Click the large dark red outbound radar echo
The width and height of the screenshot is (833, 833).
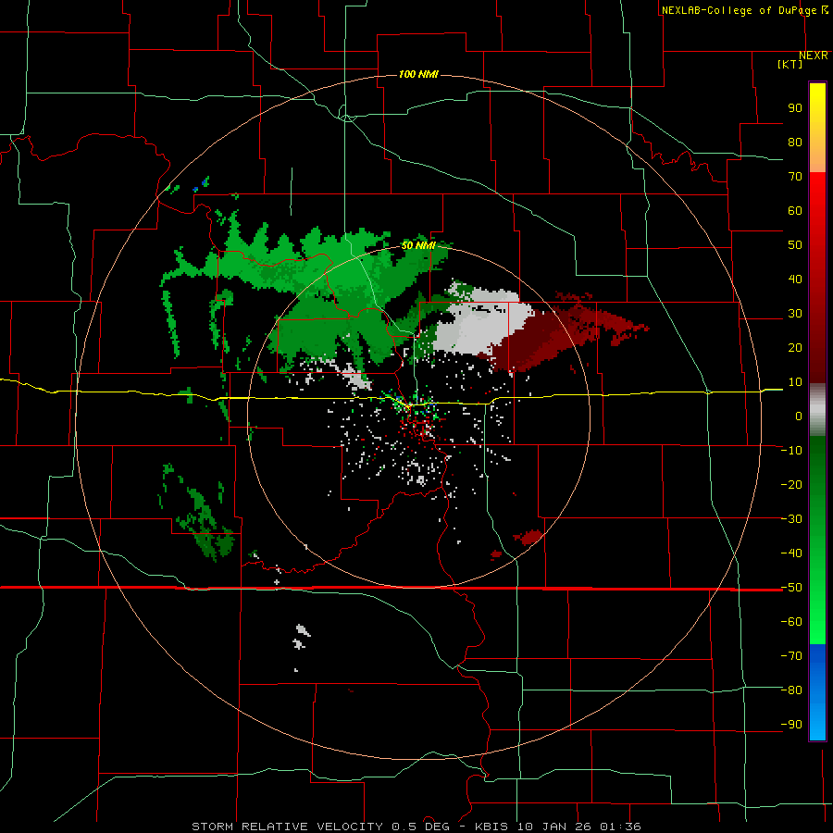[553, 337]
